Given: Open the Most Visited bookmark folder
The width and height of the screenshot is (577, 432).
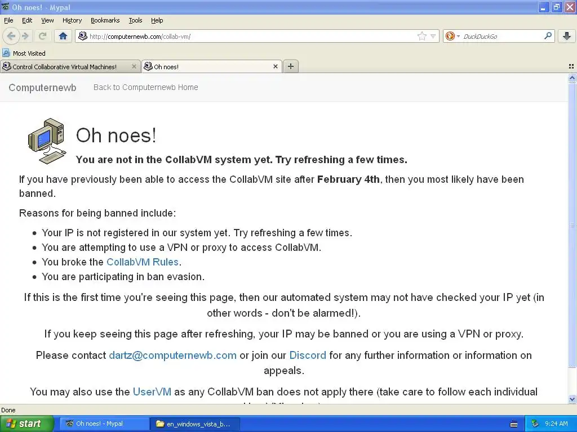Looking at the screenshot, I should tap(24, 53).
